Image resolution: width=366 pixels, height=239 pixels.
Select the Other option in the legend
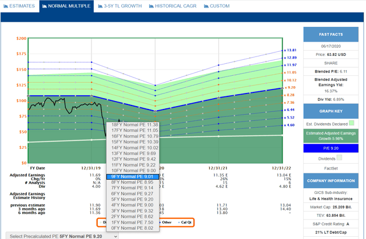coord(166,222)
